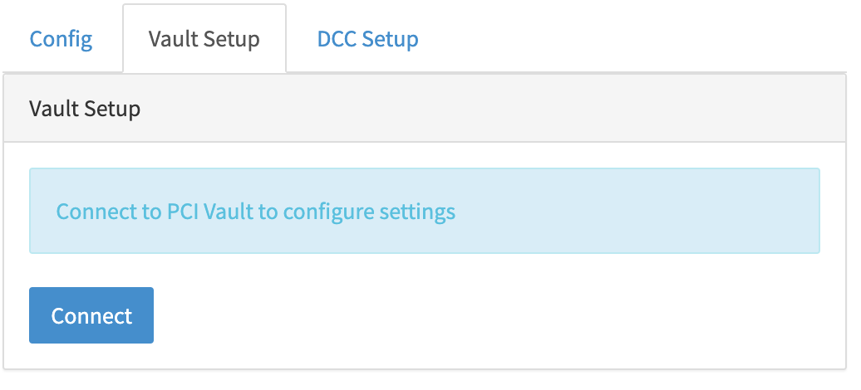Start the vault connection with Connect
This screenshot has width=861, height=390.
click(x=91, y=315)
